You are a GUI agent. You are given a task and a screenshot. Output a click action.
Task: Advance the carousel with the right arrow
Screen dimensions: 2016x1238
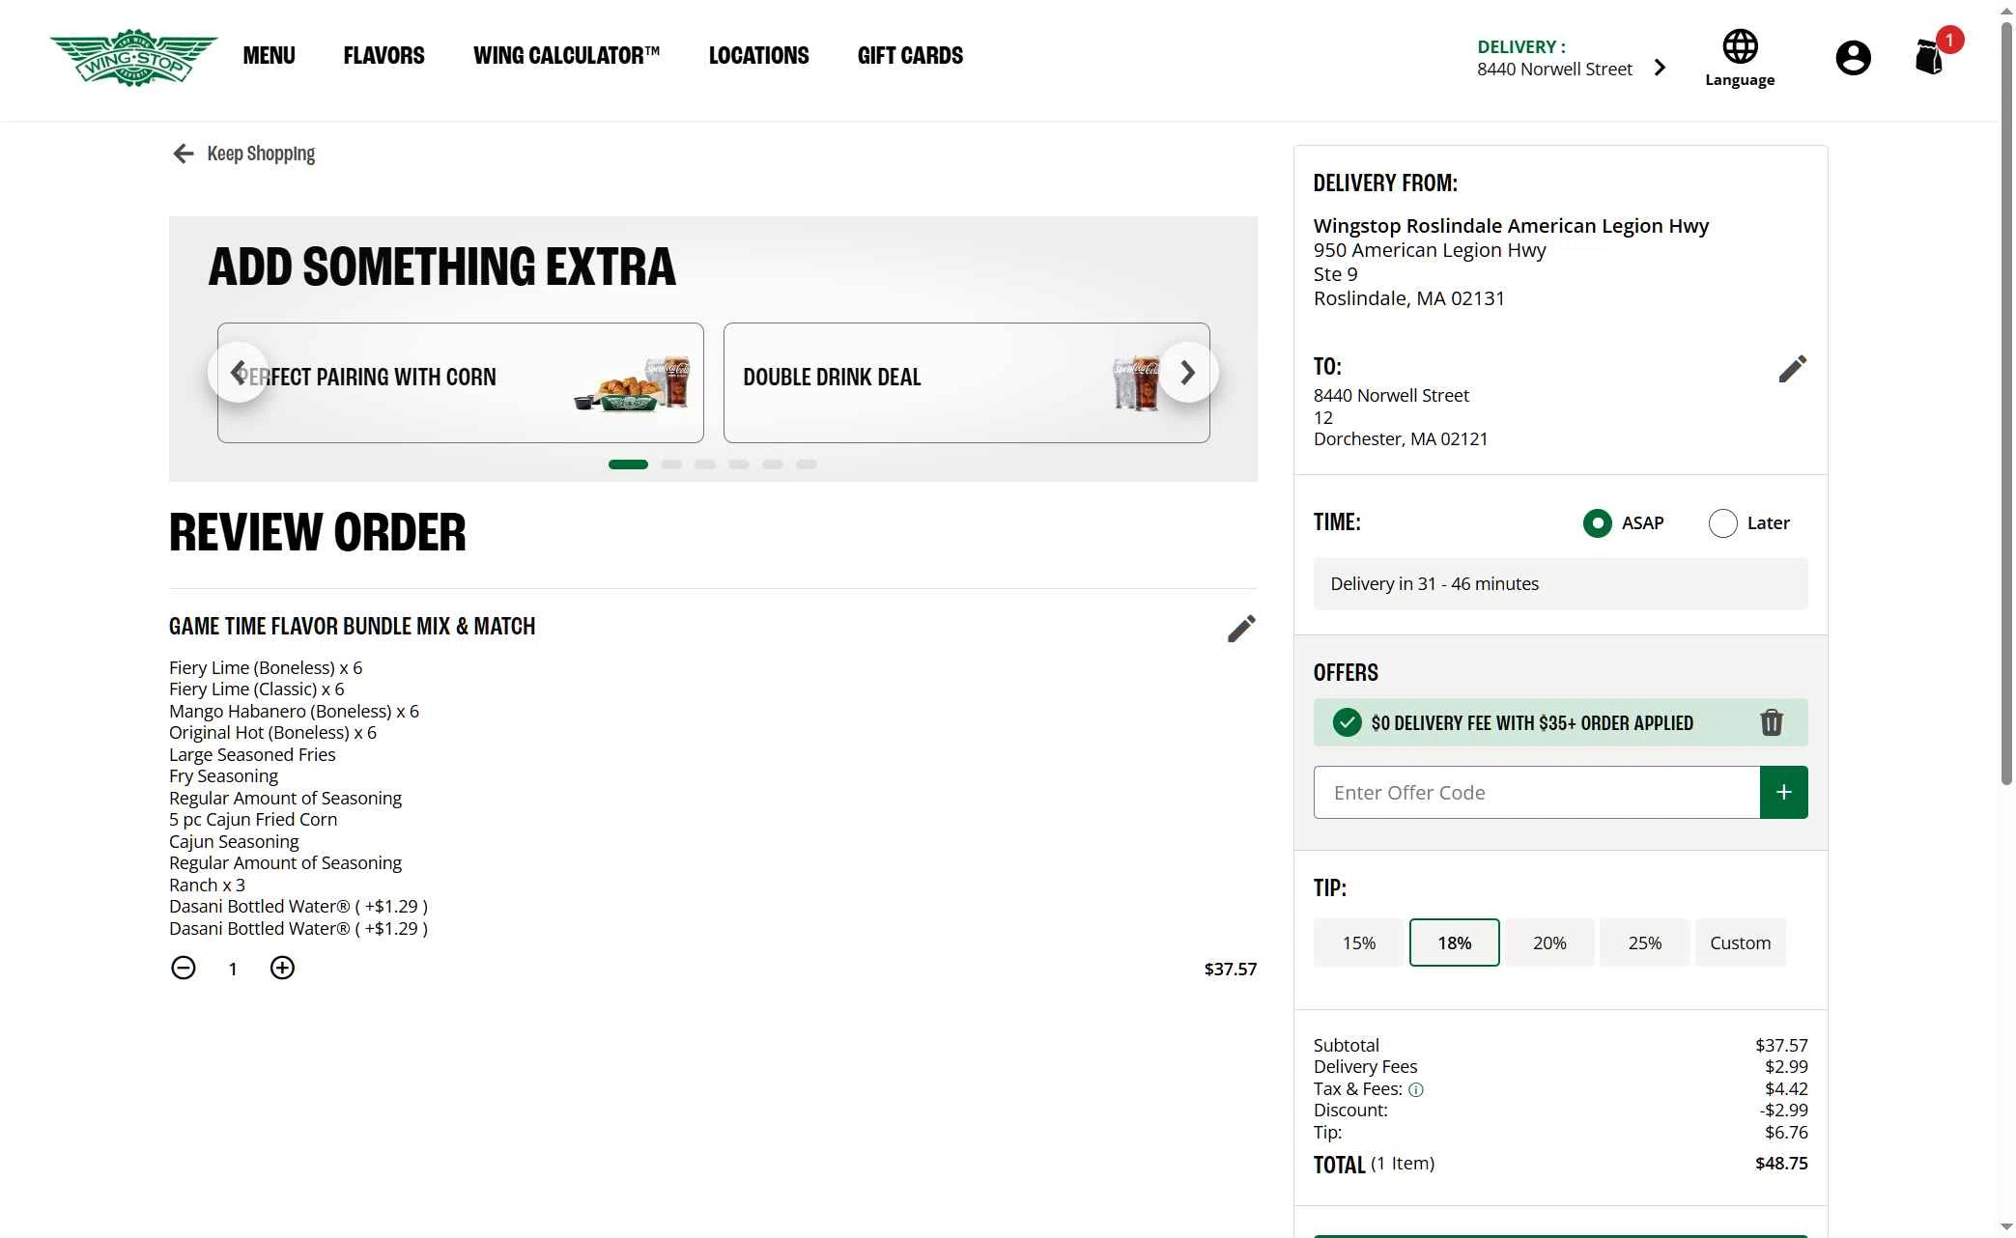[1187, 372]
